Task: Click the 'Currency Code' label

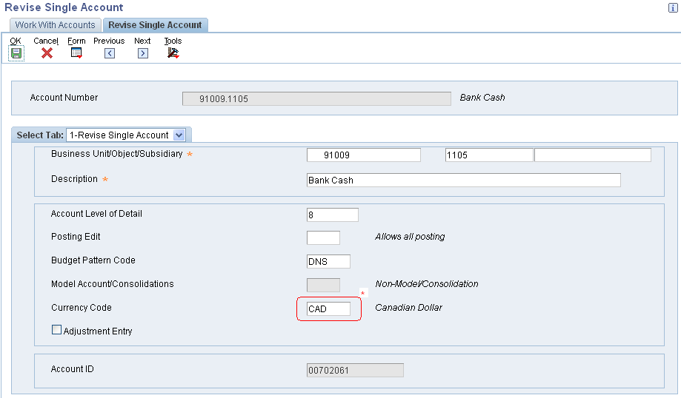Action: [82, 308]
